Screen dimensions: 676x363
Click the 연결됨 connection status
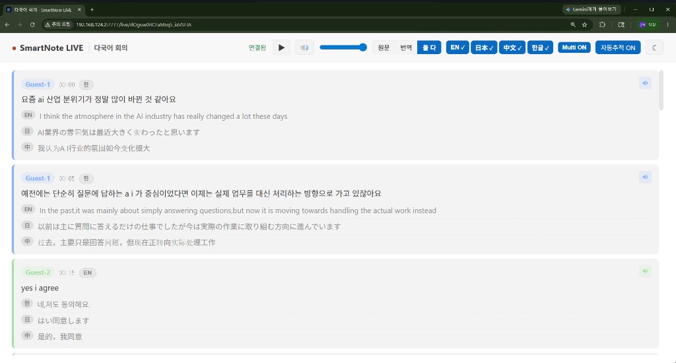pyautogui.click(x=257, y=48)
